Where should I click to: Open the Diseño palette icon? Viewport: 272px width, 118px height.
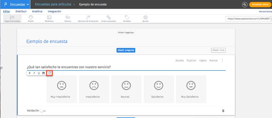tap(31, 17)
